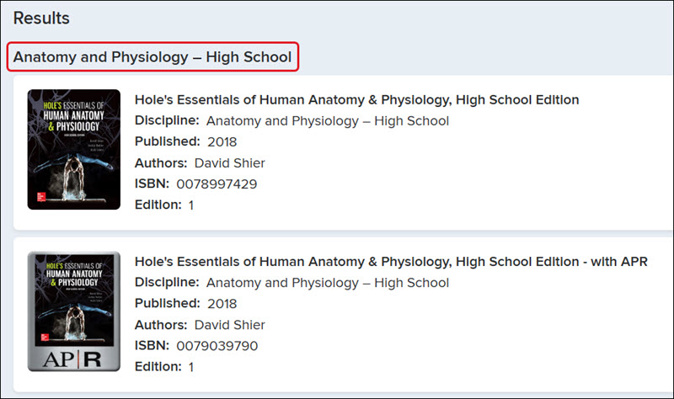Click the APR edition's Discipline value

click(328, 283)
